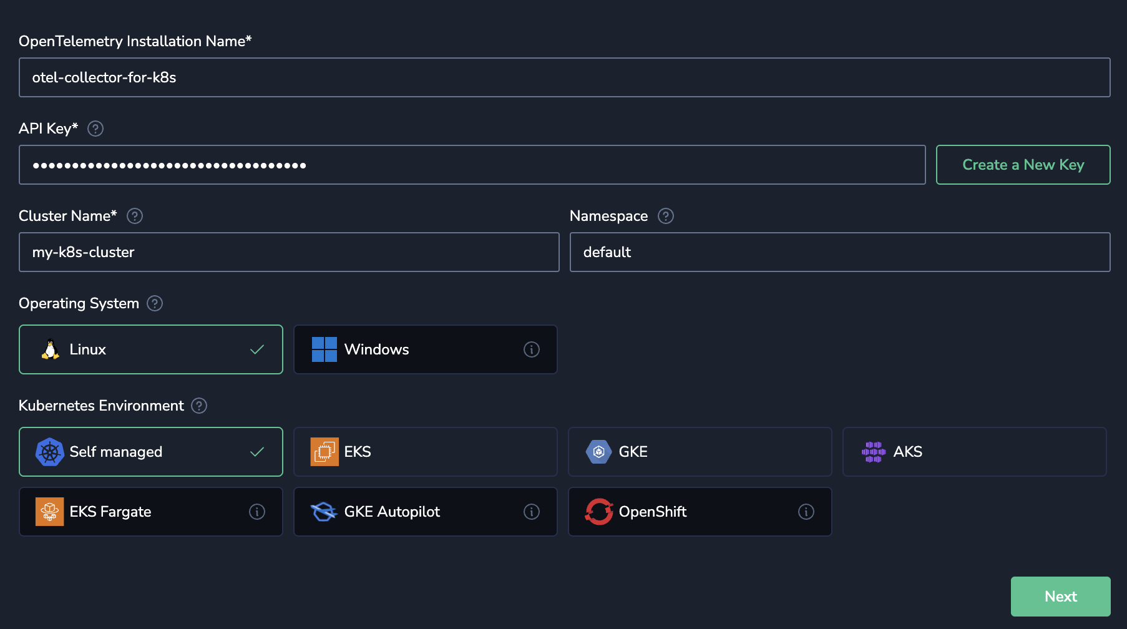
Task: Click the Namespace help question mark
Action: [x=666, y=216]
